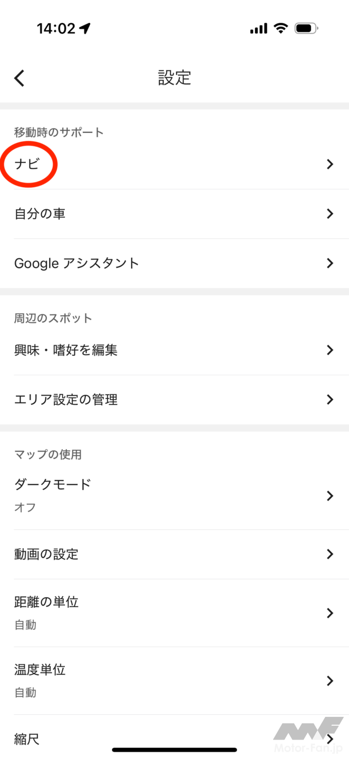
Task: Open the 縮尺 setting
Action: [x=27, y=739]
